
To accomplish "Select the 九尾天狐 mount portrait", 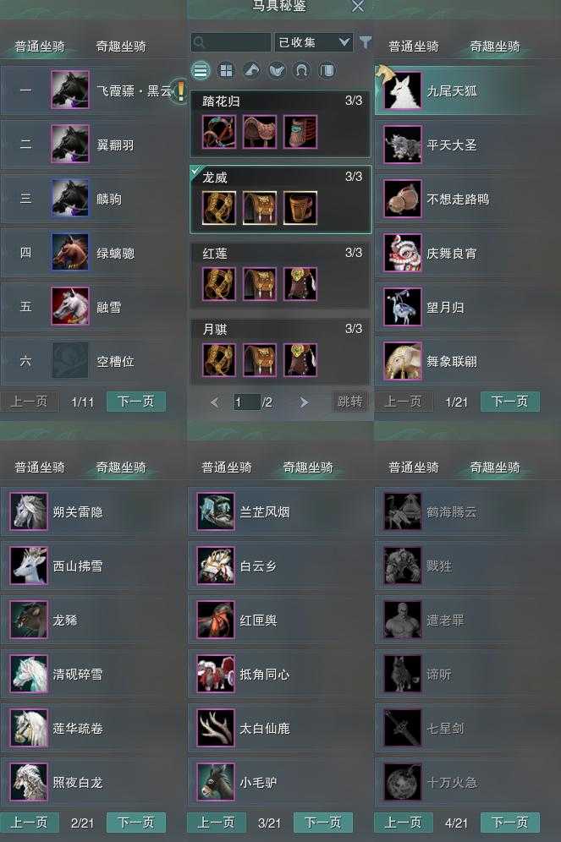I will [x=403, y=90].
